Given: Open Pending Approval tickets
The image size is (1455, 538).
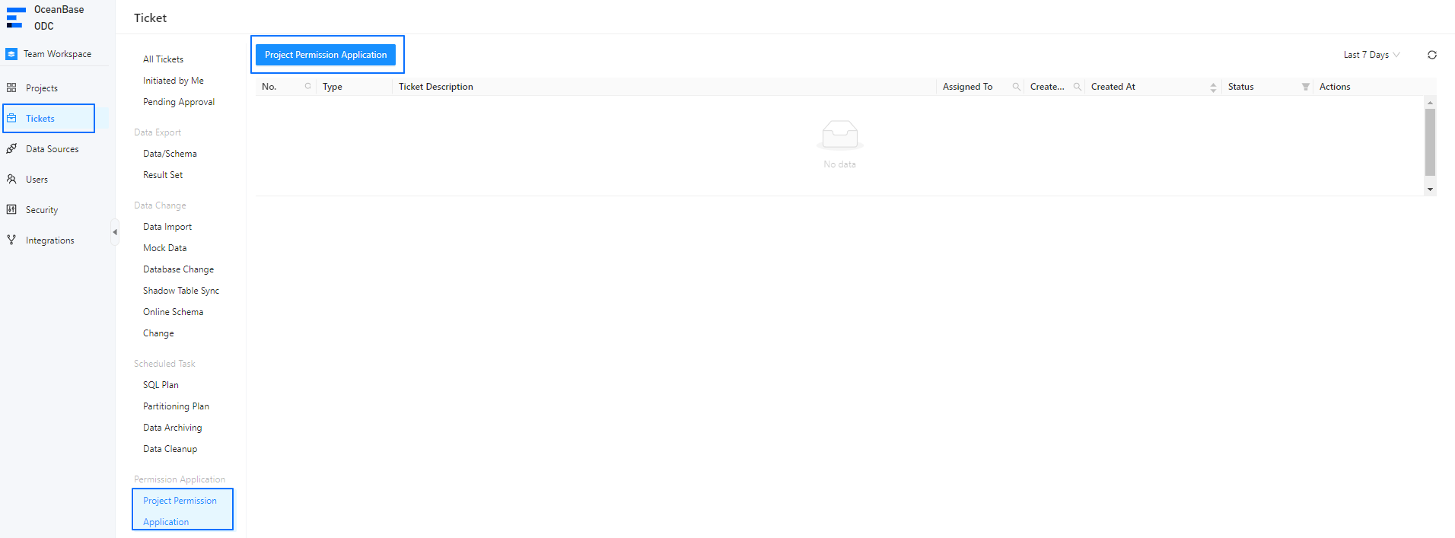Looking at the screenshot, I should tap(179, 102).
